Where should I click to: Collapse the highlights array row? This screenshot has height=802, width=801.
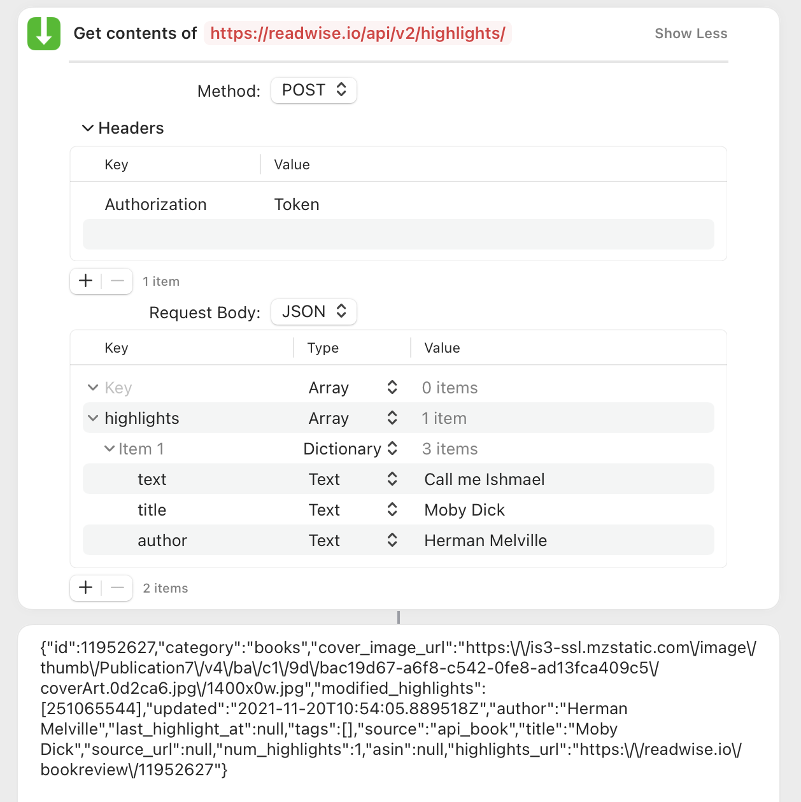93,418
